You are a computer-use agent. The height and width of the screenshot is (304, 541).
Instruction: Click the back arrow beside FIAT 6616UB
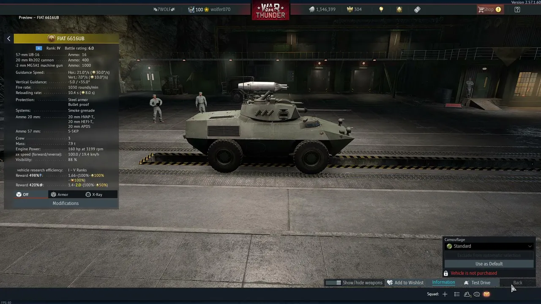click(x=8, y=38)
